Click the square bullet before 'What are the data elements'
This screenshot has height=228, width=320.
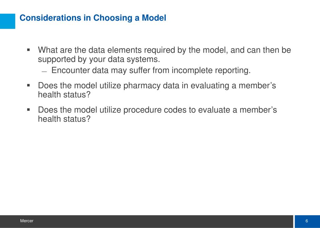[x=28, y=50]
